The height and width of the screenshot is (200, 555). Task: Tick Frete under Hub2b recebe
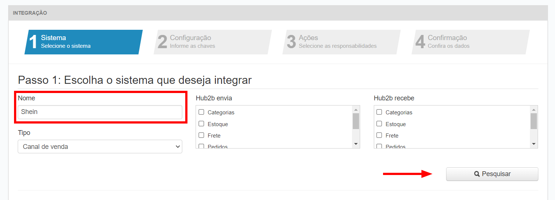click(x=379, y=135)
